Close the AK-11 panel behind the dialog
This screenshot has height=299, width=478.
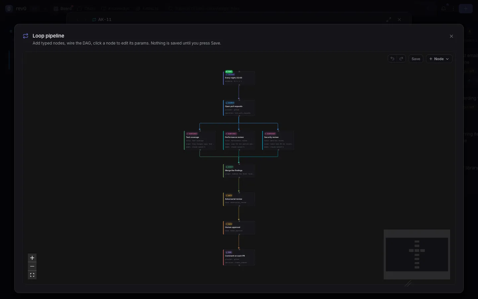point(400,20)
